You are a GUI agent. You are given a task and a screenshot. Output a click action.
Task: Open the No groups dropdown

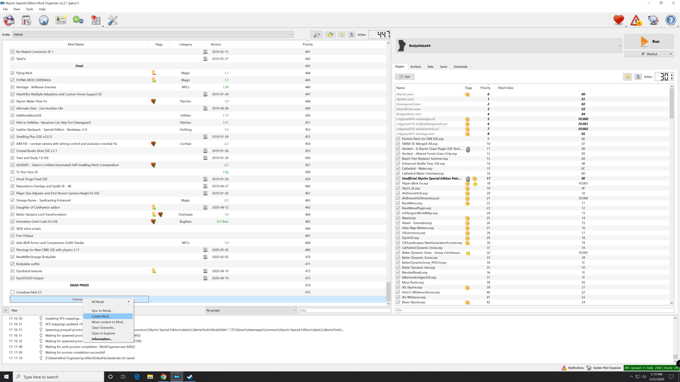click(251, 311)
